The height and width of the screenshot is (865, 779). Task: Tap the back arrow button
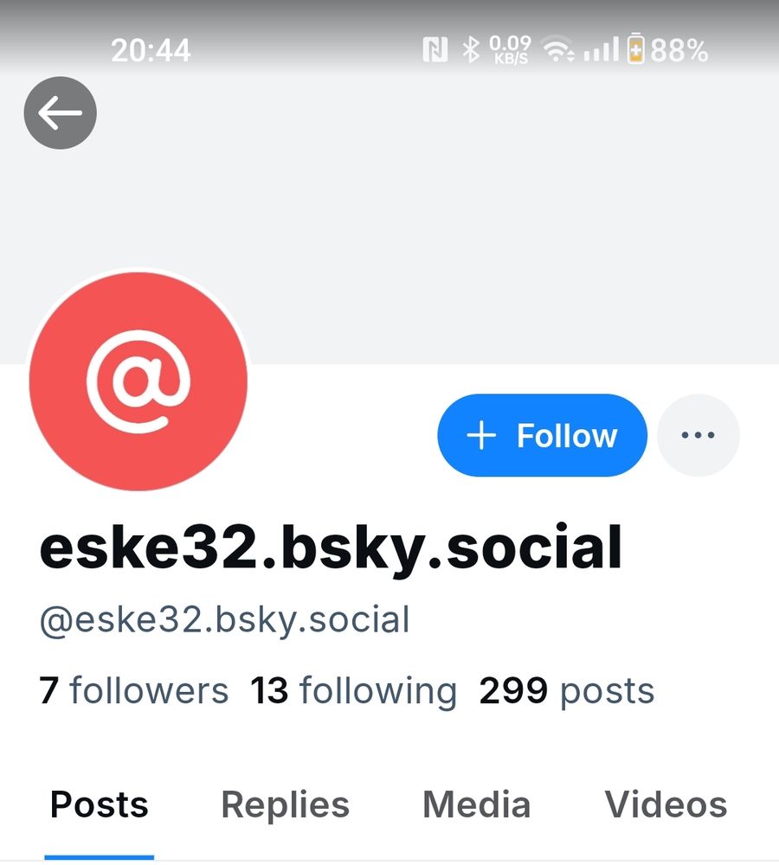click(61, 112)
